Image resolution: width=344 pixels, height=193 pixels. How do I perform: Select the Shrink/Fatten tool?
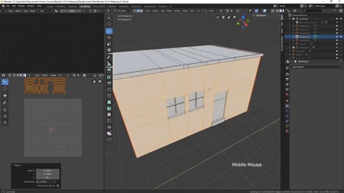[x=109, y=127]
